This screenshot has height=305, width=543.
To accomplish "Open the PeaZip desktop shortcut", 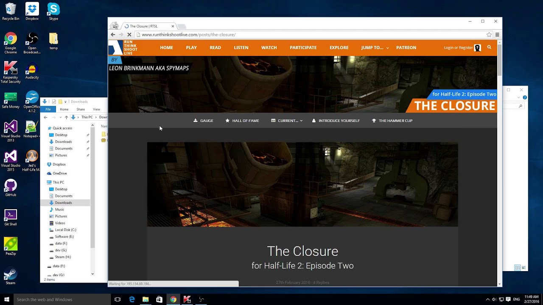I will (11, 247).
